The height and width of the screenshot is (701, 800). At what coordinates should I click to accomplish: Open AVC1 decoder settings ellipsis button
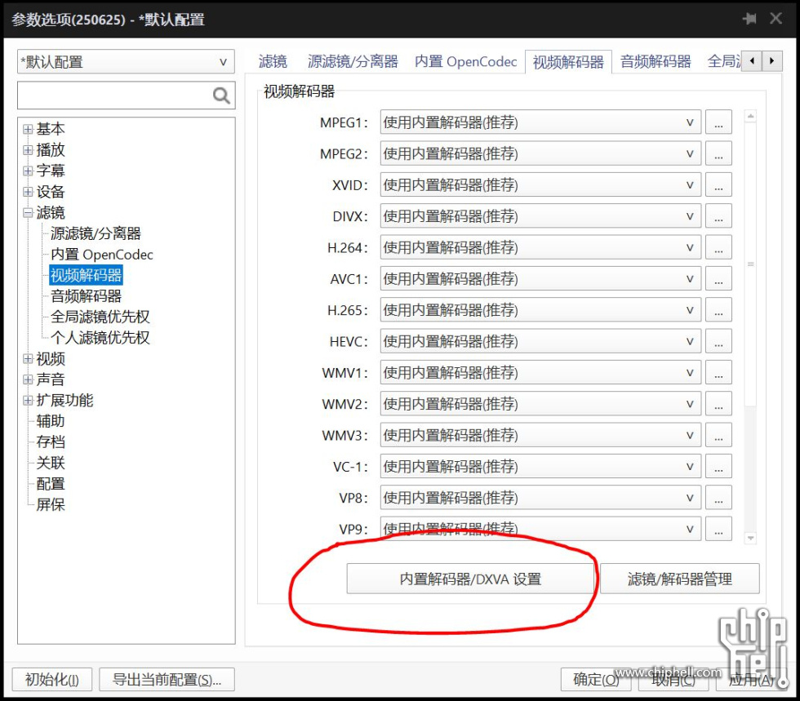[x=718, y=278]
